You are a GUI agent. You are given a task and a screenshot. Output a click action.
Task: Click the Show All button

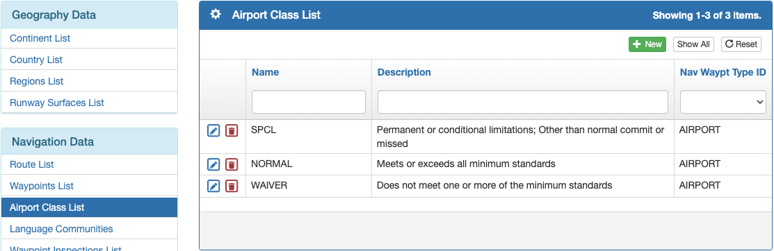pos(693,44)
